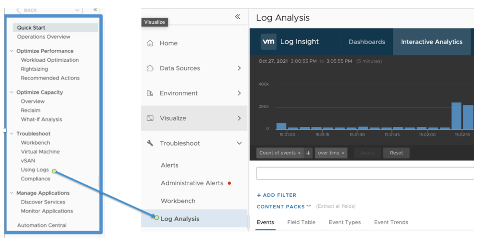The height and width of the screenshot is (247, 490).
Task: Open the Count of events dropdown
Action: pyautogui.click(x=280, y=153)
